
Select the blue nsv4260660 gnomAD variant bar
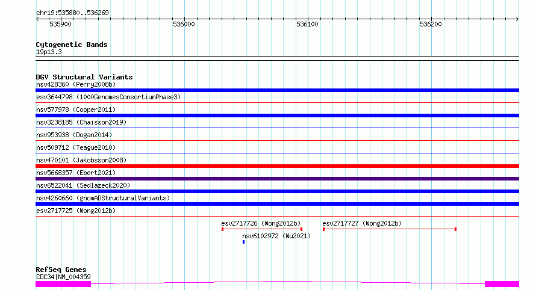[x=277, y=204]
